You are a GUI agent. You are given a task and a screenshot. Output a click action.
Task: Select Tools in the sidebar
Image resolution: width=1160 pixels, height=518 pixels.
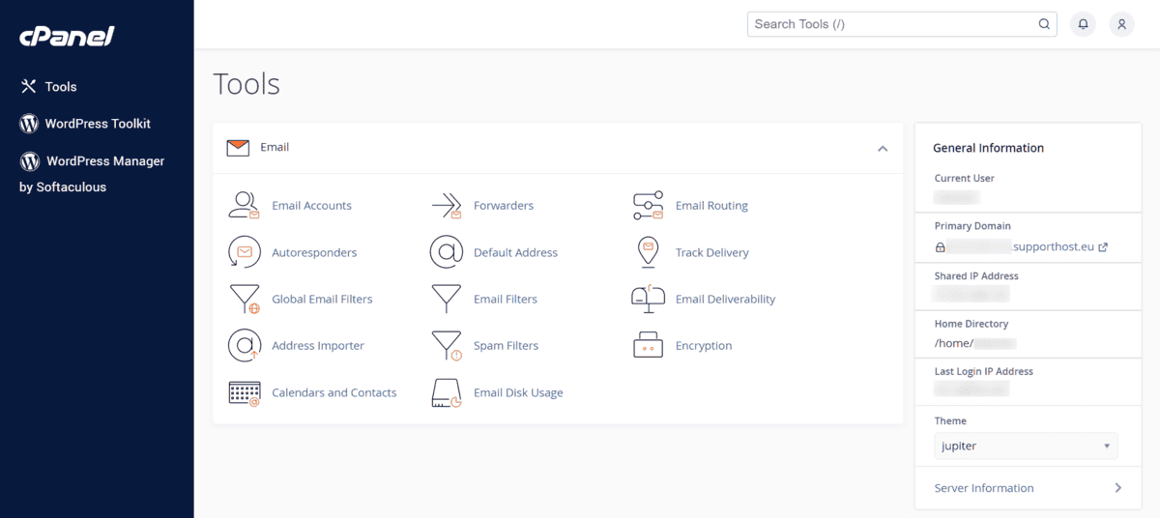coord(60,87)
